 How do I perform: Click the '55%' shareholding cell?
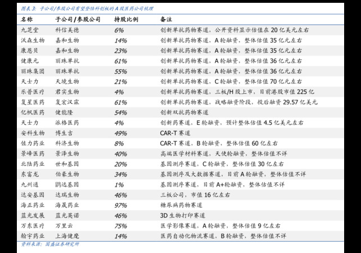point(121,71)
